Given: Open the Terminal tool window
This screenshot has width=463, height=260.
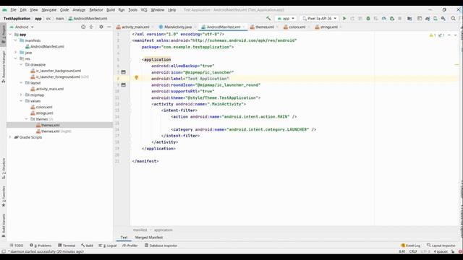Looking at the screenshot, I should point(67,246).
